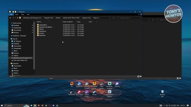Screen dimensions: 191x107
Task: Switch to large icons view layout
Action: click(141, 76)
